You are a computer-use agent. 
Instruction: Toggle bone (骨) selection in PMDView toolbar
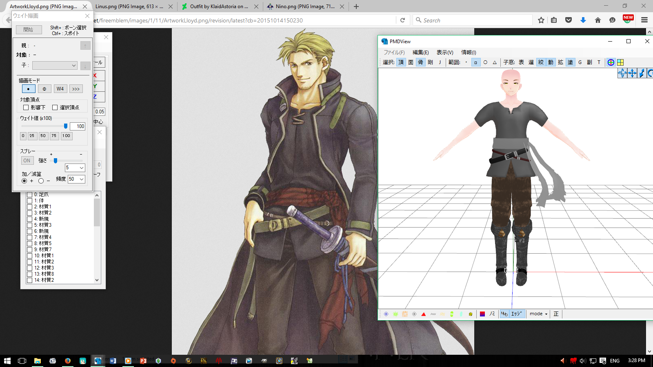click(420, 62)
